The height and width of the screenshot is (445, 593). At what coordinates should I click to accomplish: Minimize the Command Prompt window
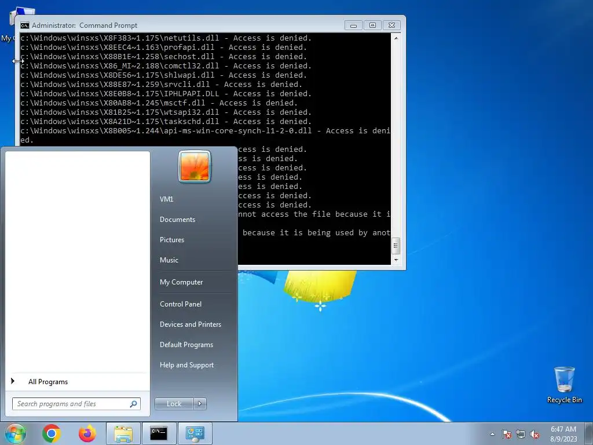point(353,25)
